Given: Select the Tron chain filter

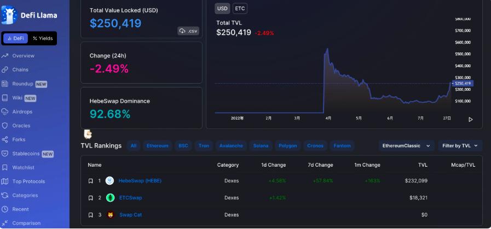Looking at the screenshot, I should [204, 146].
